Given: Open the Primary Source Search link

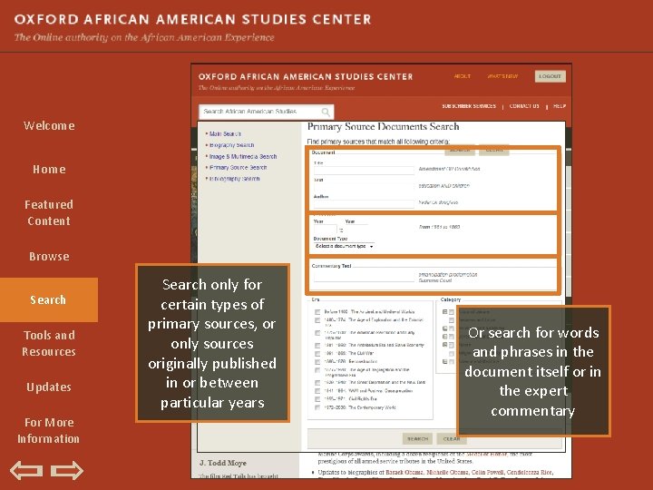Looking at the screenshot, I should [x=238, y=168].
